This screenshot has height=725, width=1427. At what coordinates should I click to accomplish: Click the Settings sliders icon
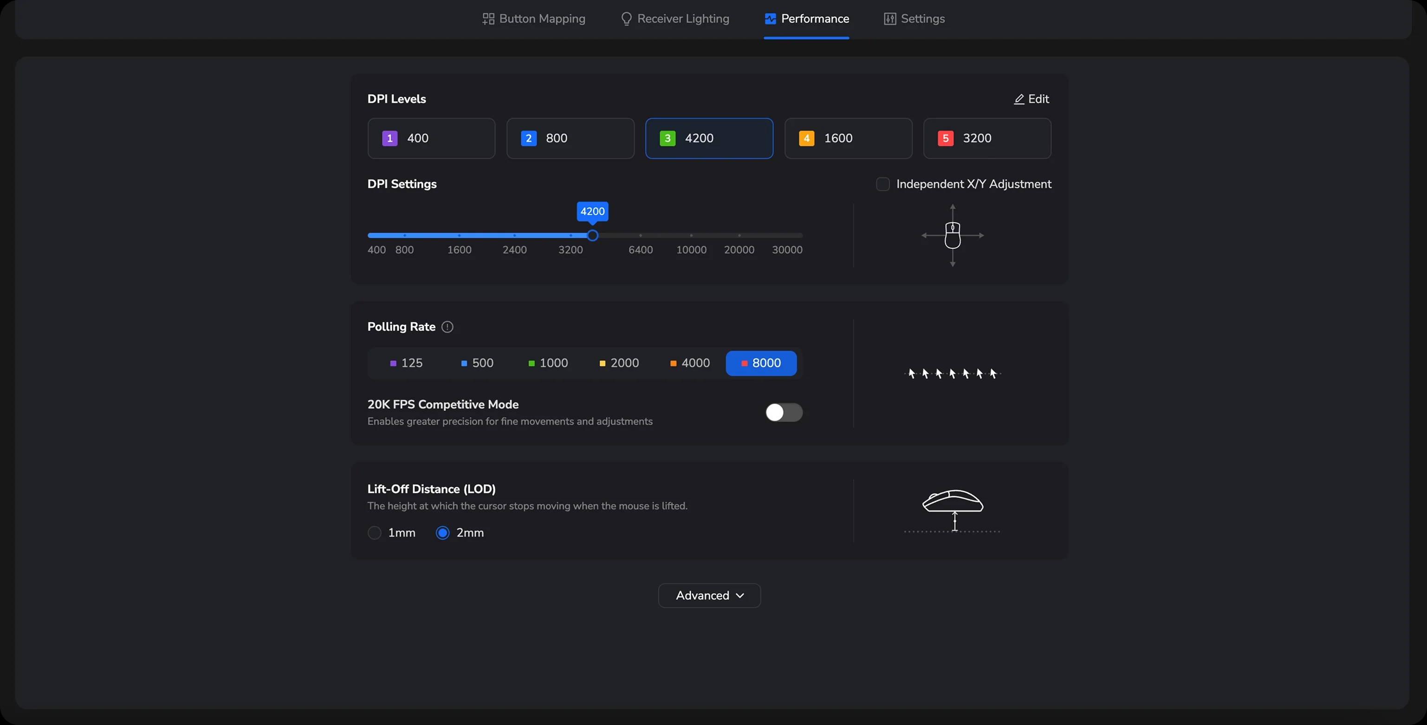click(x=889, y=19)
